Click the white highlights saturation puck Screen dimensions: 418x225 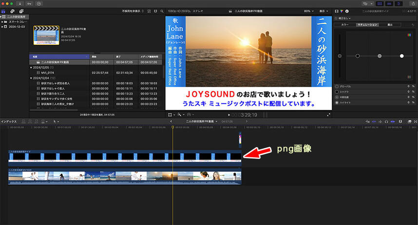pos(402,56)
